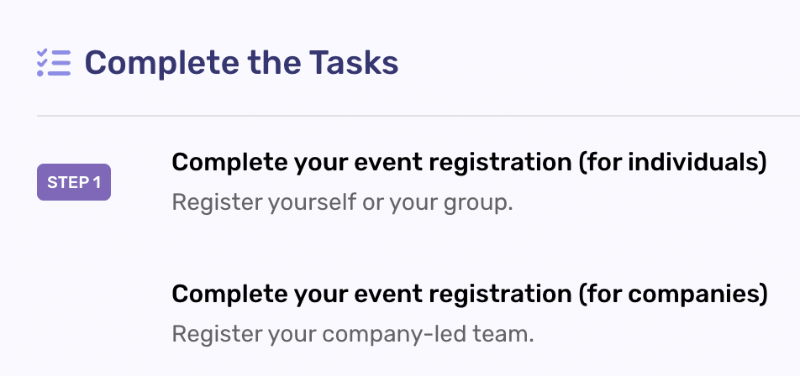Click the '(for individuals)' parenthetical text
Screen dimensions: 800x376
[x=673, y=163]
